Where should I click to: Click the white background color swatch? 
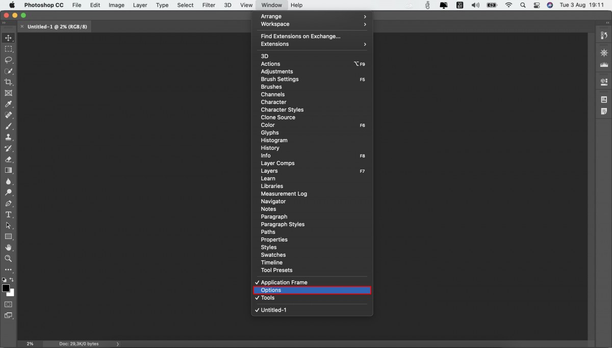[12, 294]
